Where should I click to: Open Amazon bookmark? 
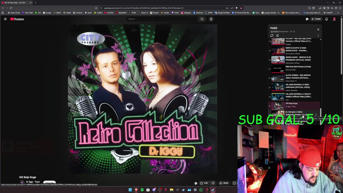pos(154,13)
